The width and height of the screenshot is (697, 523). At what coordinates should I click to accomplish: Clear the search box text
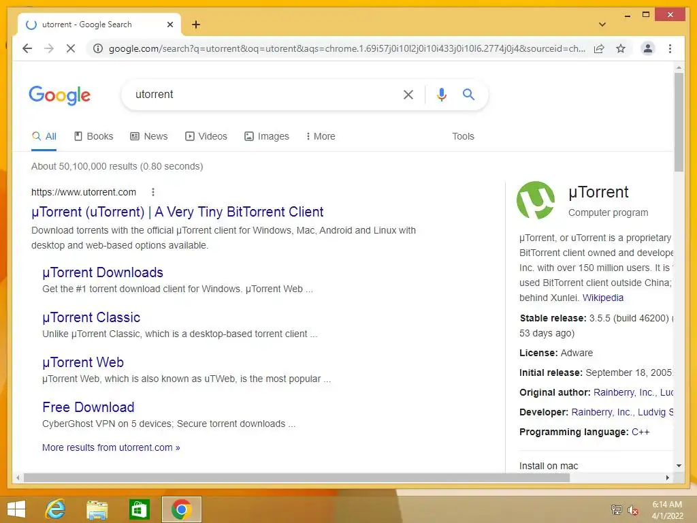(408, 94)
